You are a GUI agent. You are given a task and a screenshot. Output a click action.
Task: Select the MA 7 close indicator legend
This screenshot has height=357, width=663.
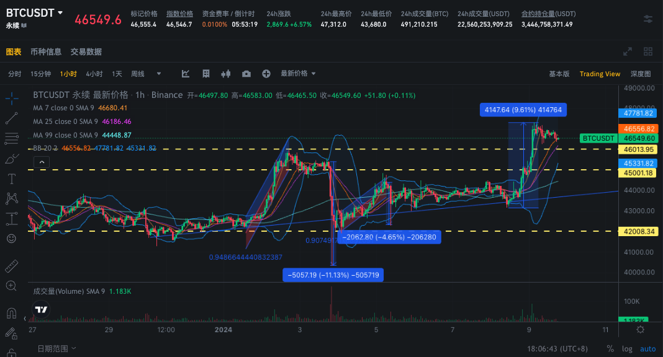[80, 108]
